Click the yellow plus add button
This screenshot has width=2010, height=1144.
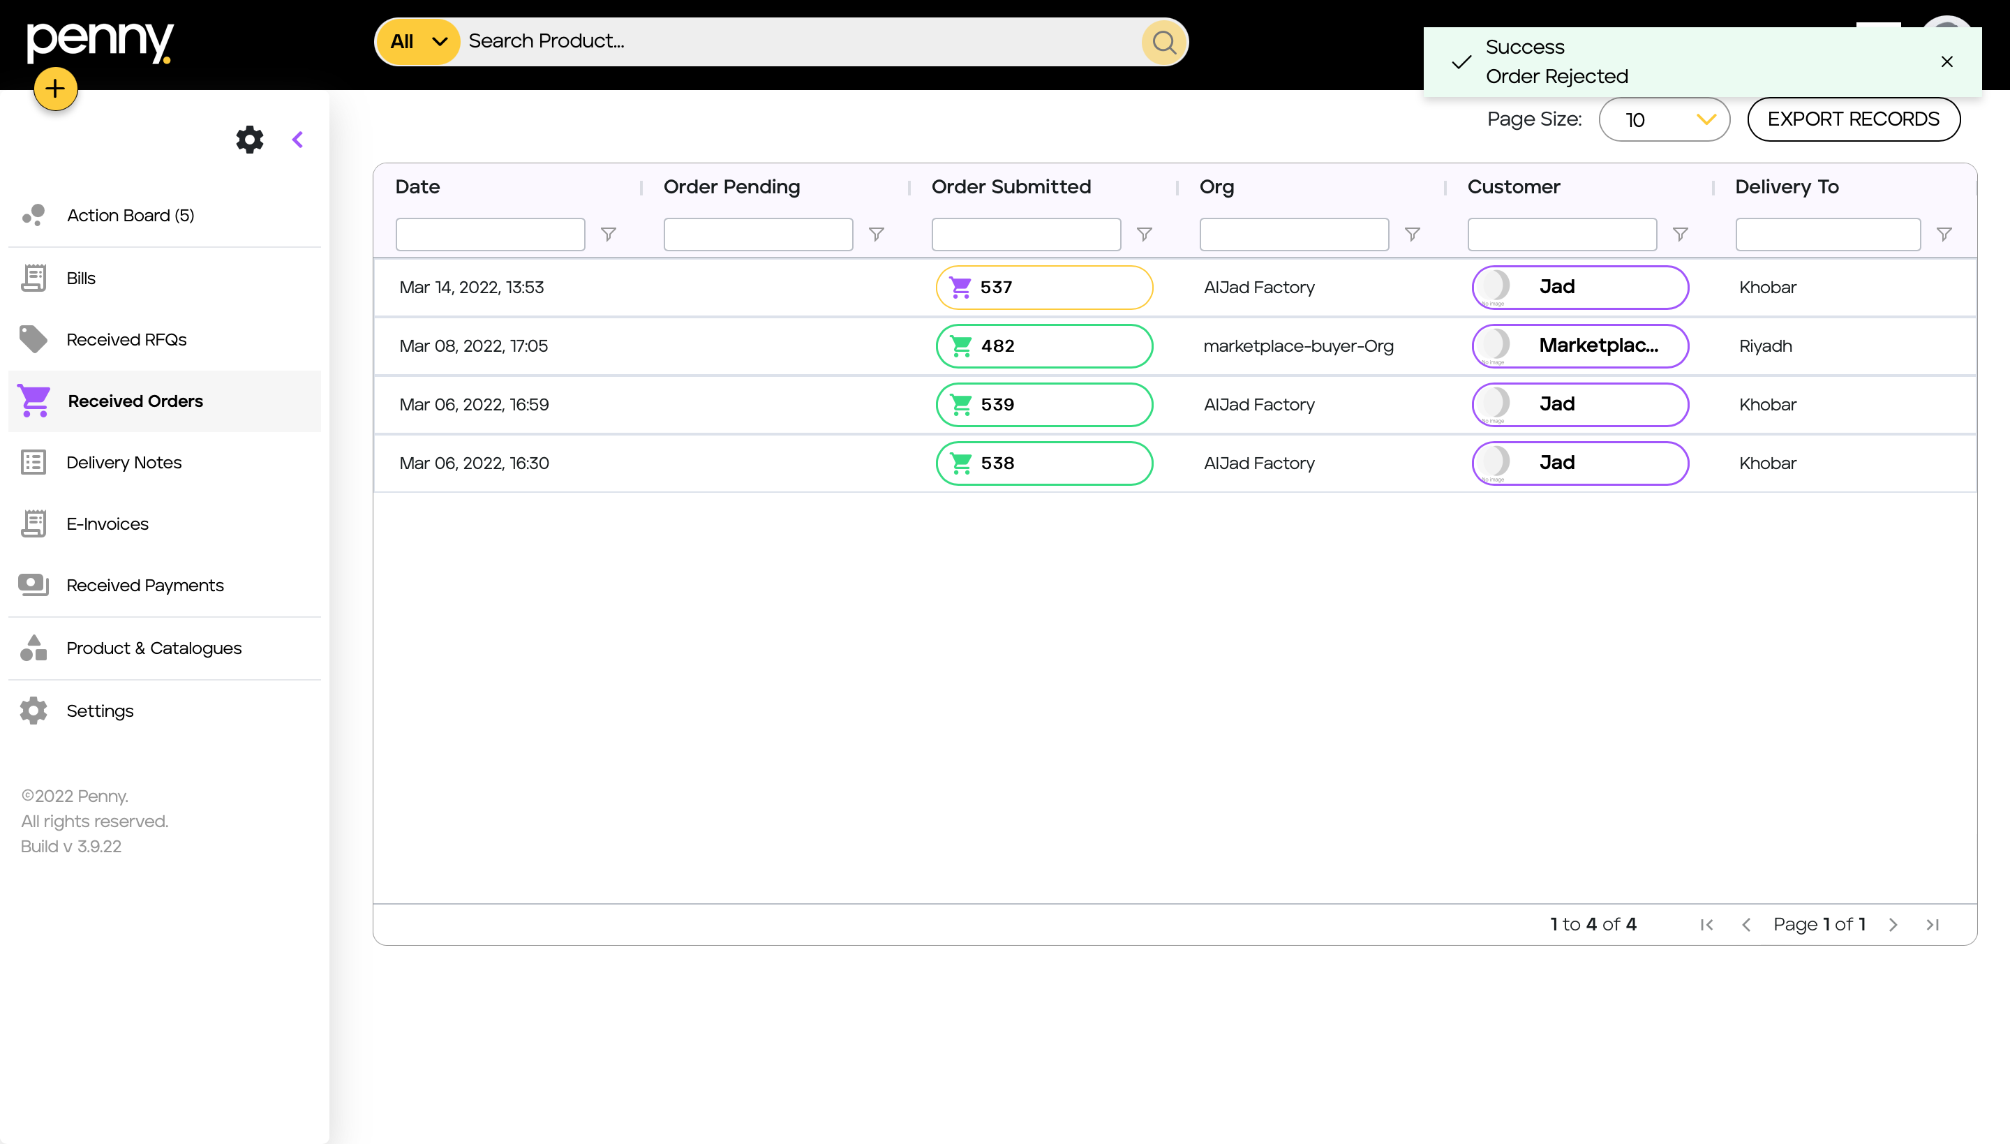click(x=55, y=88)
